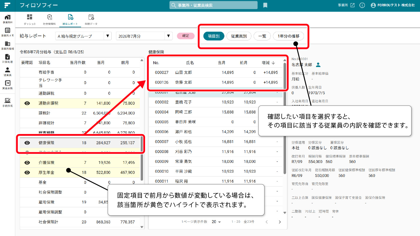Screen dimensions: 420x236
Task: Select employee 佐藤 太郎
Action: coord(216,82)
